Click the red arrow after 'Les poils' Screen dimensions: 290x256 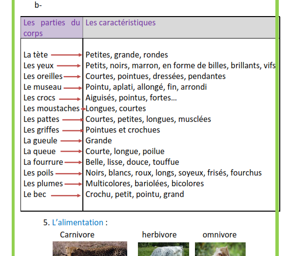coord(69,174)
